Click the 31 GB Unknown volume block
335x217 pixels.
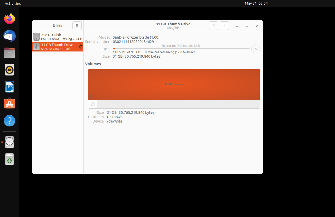[174, 84]
